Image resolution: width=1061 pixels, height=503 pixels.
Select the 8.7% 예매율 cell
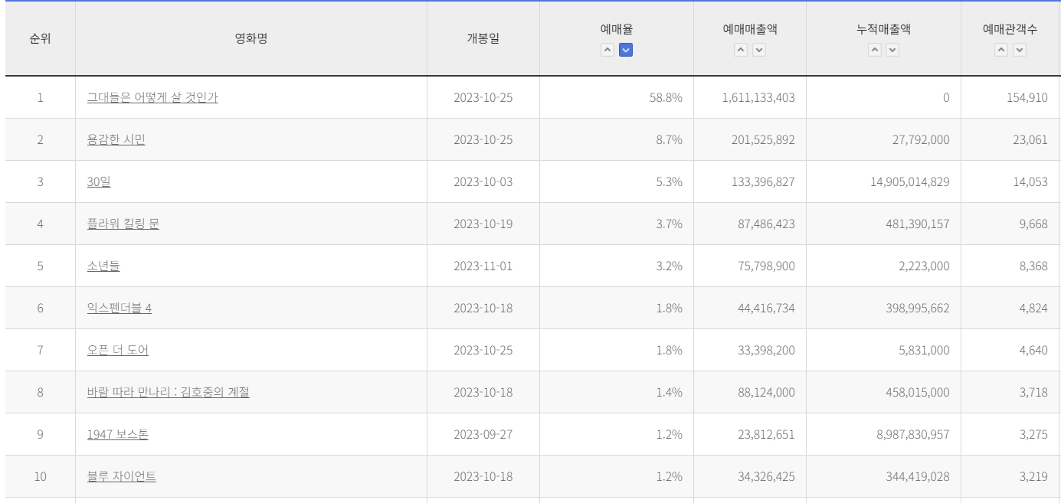tap(617, 139)
